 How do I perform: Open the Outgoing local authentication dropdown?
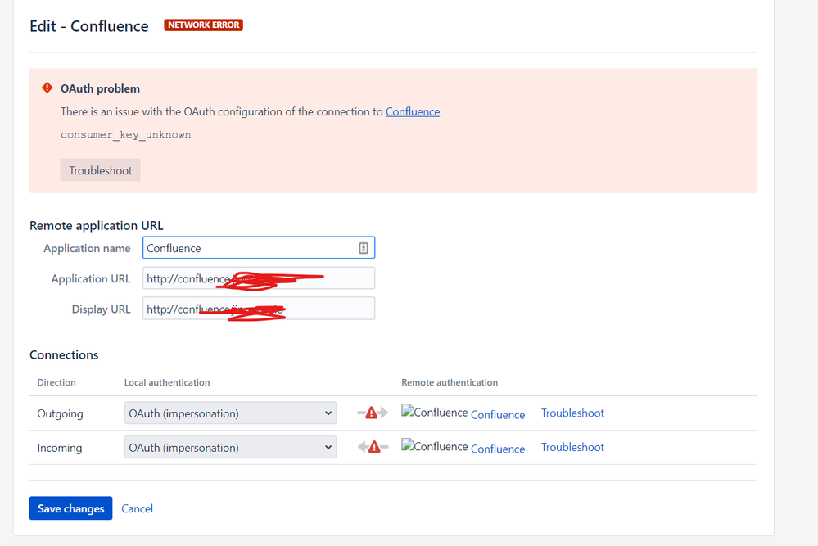coord(230,413)
